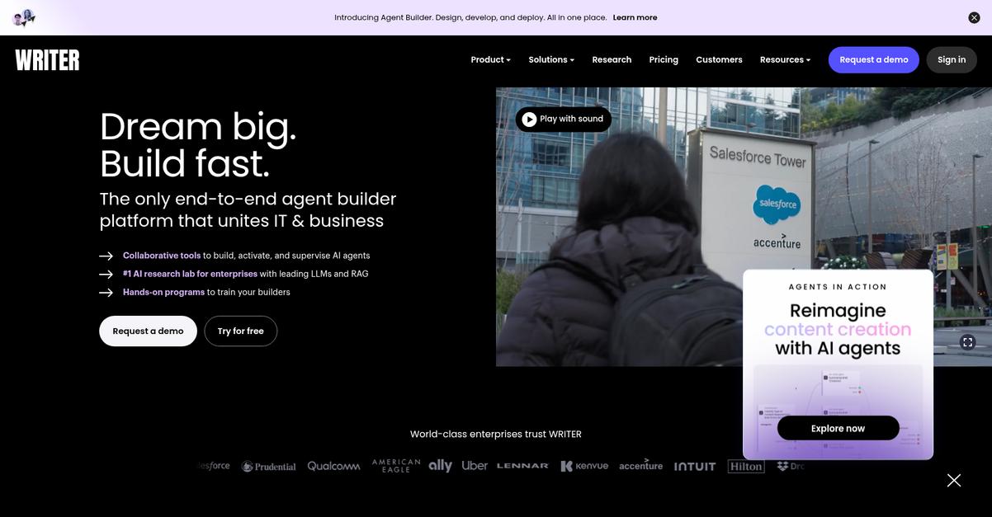Click the WRITER logo
Viewport: 992px width, 517px height.
point(47,59)
